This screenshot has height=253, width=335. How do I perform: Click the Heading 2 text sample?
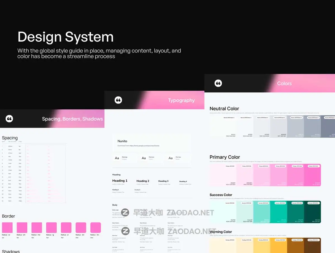click(143, 181)
